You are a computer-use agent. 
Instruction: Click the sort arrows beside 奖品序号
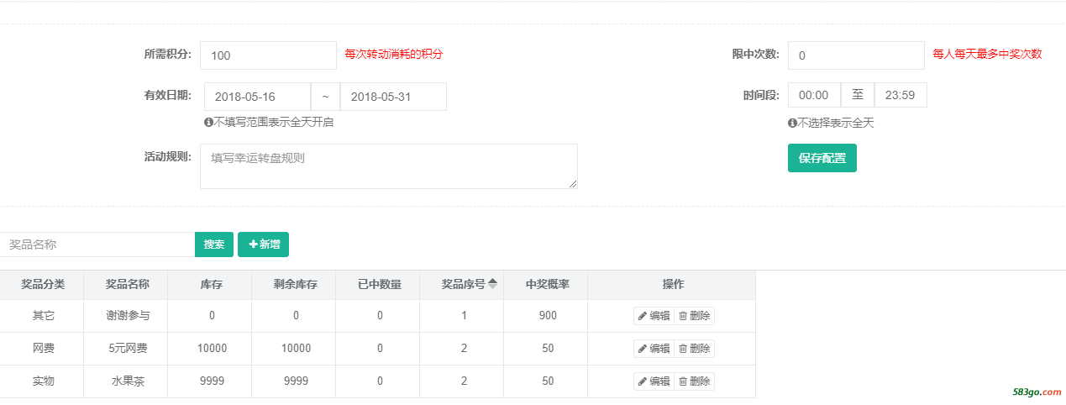click(x=493, y=284)
